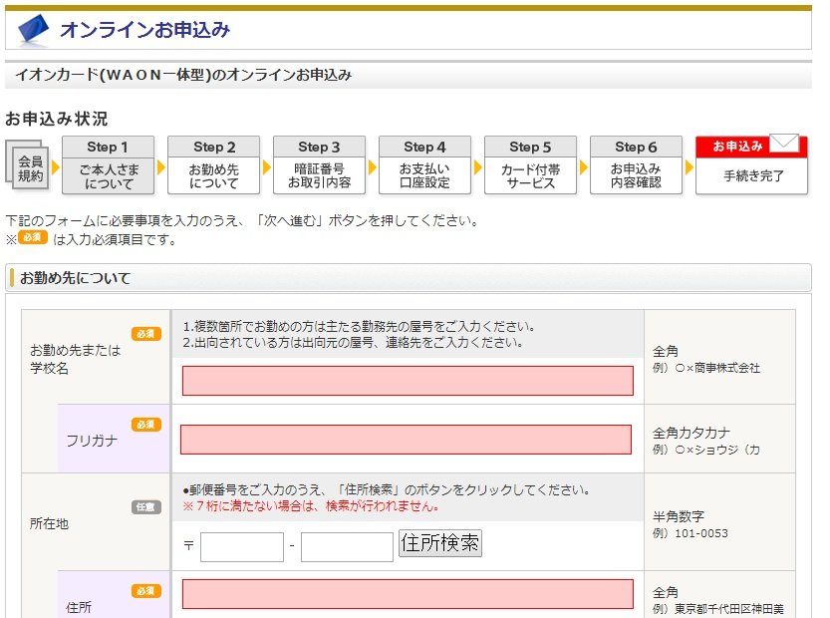This screenshot has height=618, width=830.
Task: Click the 半角数字 hint text
Action: click(679, 516)
